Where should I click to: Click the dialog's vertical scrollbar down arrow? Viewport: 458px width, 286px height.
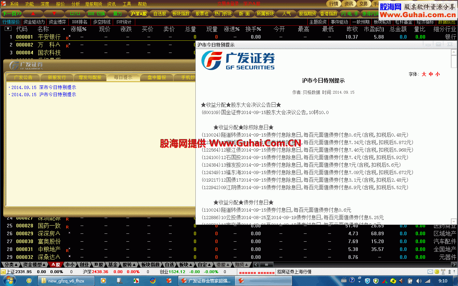pos(454,222)
